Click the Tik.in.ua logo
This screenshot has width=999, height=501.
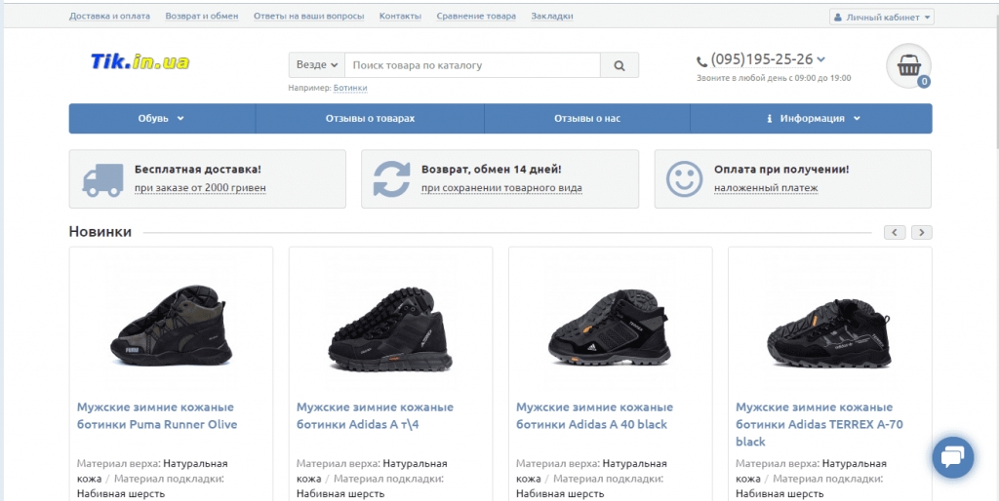[140, 61]
